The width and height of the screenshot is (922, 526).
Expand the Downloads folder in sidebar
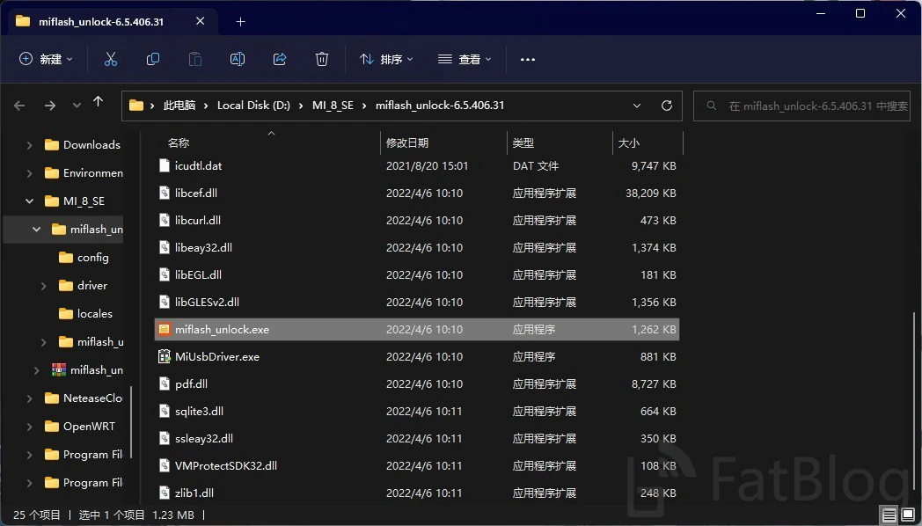pos(29,145)
